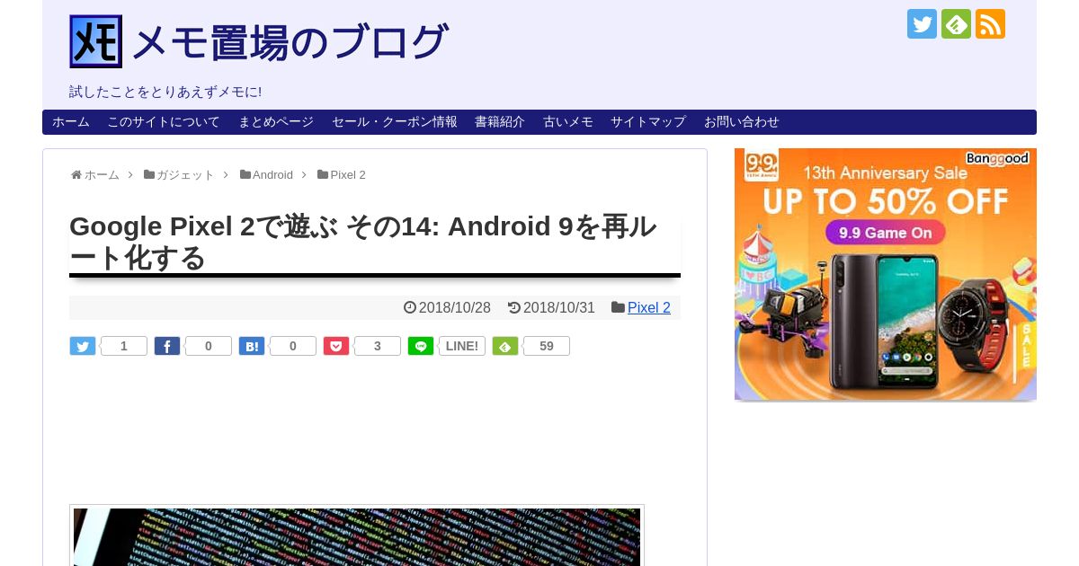Click Hatena bookmark count 0
The image size is (1079, 566).
[x=293, y=346]
